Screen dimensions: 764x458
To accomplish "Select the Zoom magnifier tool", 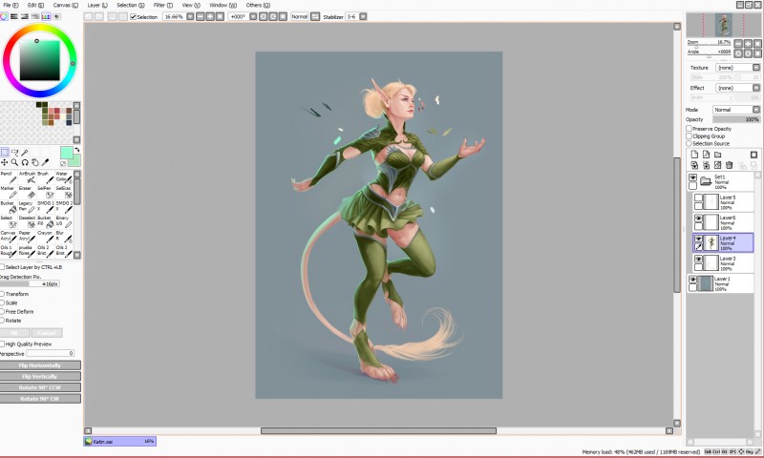I will 14,162.
